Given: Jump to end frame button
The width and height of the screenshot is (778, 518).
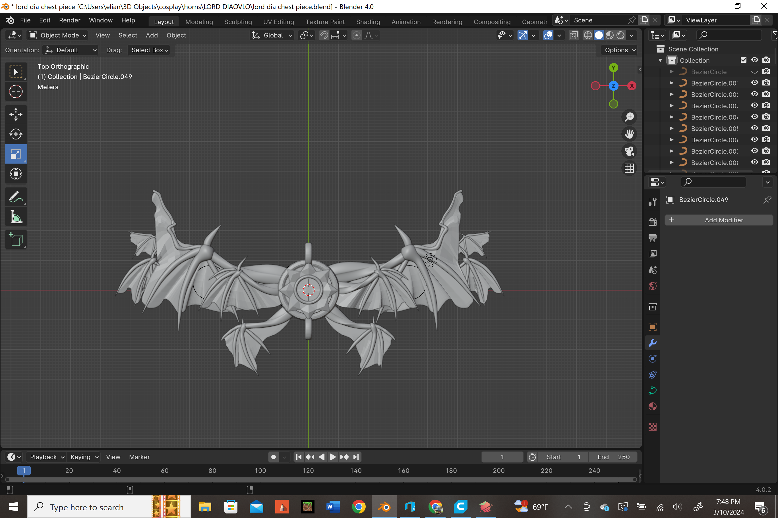Looking at the screenshot, I should 356,457.
